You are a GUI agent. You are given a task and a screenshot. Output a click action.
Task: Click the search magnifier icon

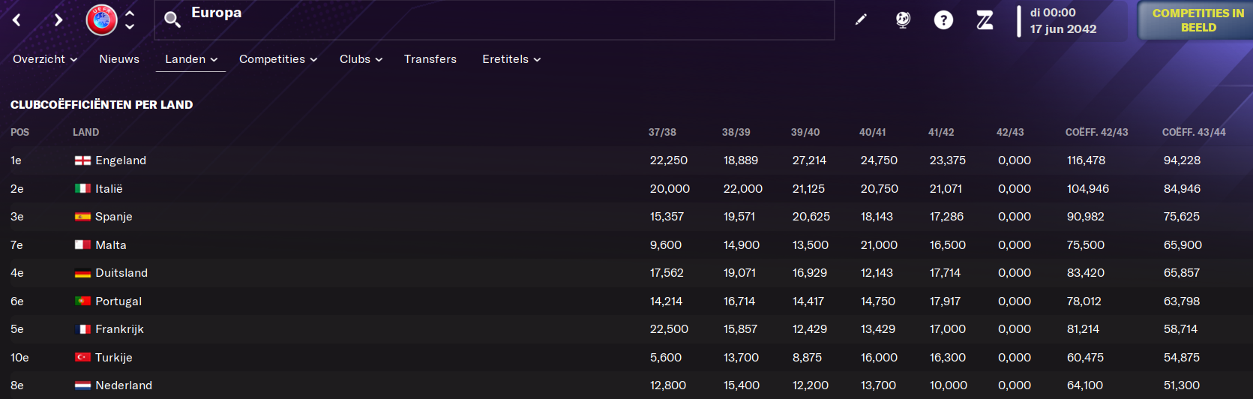click(x=172, y=20)
